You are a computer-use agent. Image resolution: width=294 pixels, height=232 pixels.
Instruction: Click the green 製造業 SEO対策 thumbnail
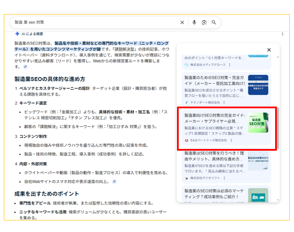[x=258, y=123]
